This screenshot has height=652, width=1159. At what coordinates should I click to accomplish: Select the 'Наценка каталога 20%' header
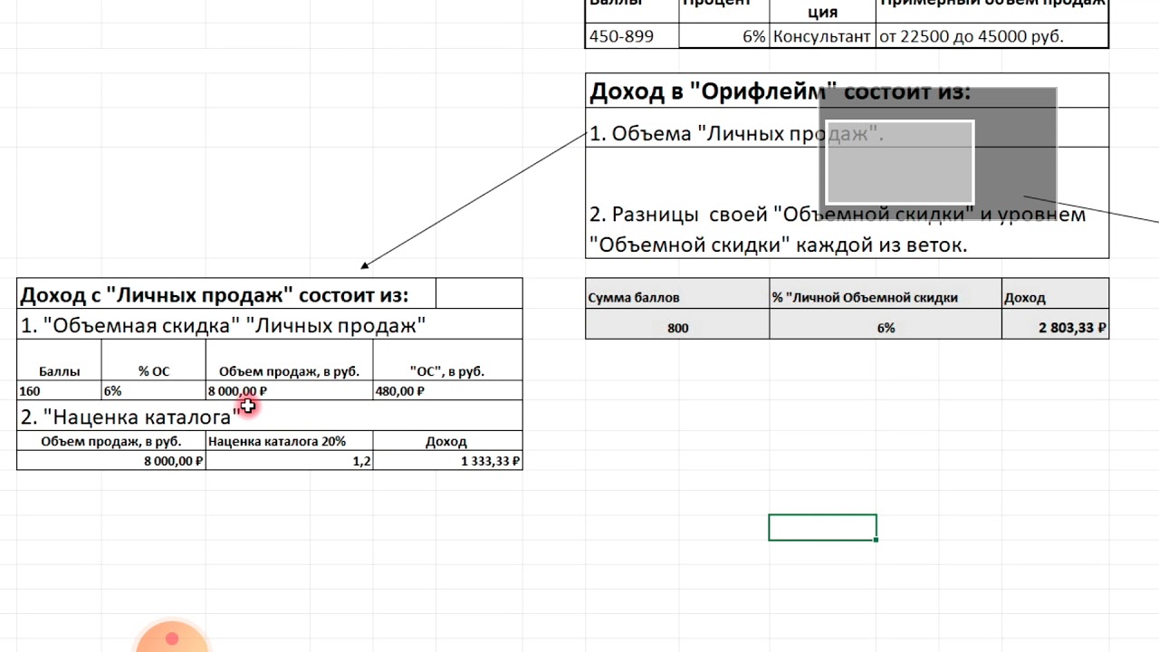coord(290,442)
